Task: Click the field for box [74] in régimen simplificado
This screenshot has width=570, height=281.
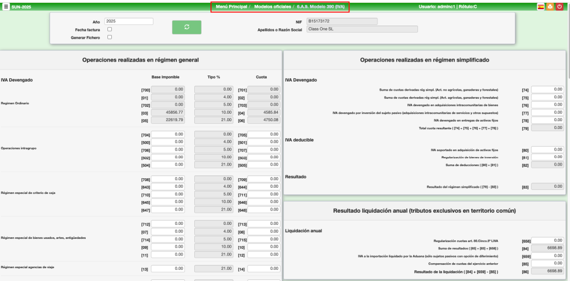Action: tap(548, 89)
